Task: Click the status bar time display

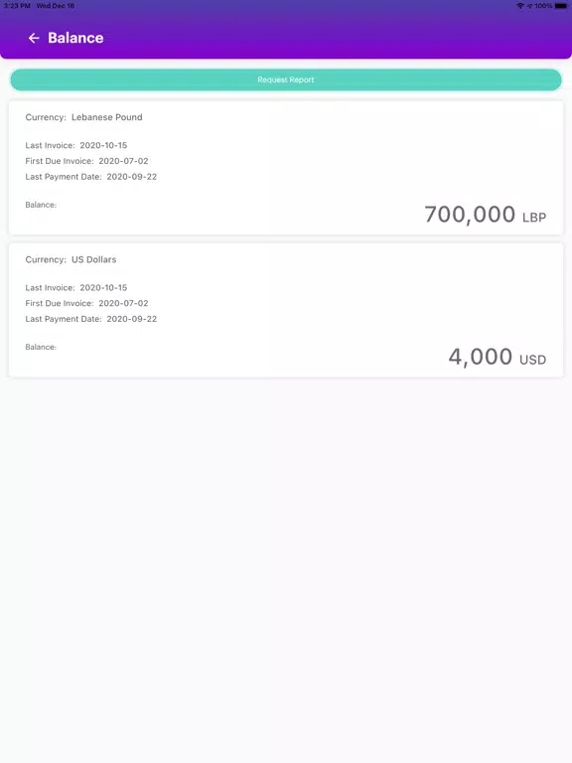Action: 17,6
